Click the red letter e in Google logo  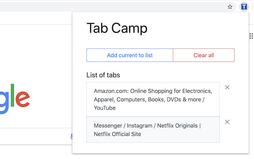coord(23,98)
